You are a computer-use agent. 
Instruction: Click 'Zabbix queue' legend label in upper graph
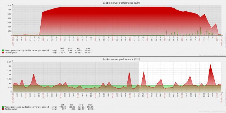point(11,53)
